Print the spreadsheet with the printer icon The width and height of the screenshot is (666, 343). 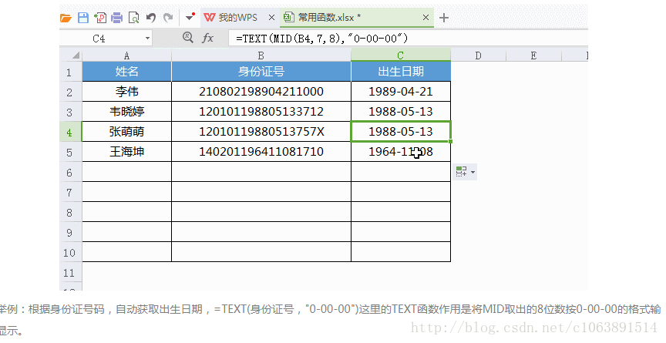point(117,18)
